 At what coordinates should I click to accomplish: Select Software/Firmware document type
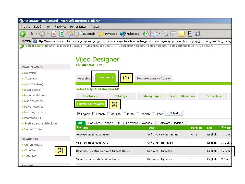(90, 104)
